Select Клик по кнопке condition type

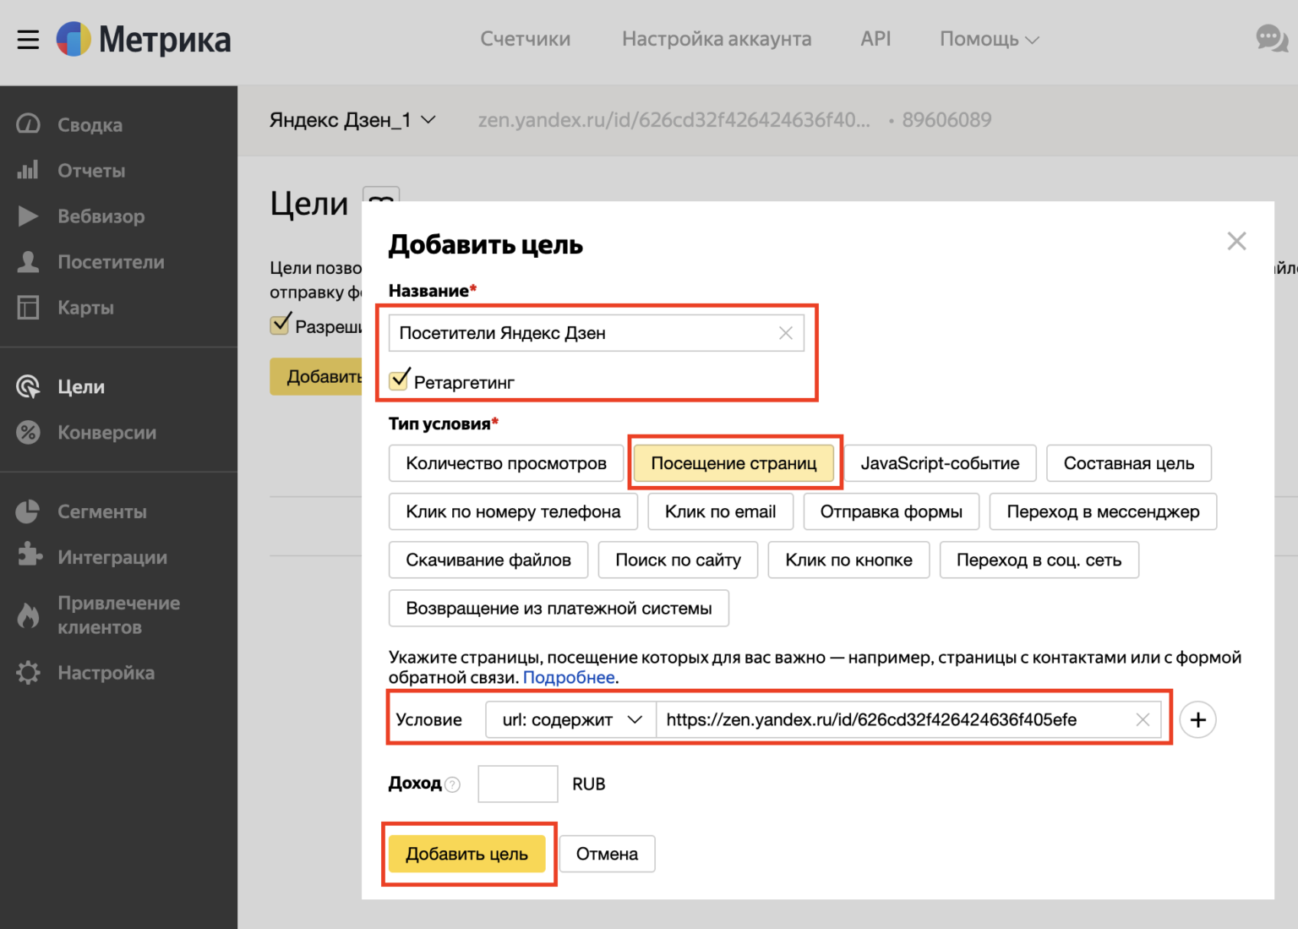[x=848, y=560]
